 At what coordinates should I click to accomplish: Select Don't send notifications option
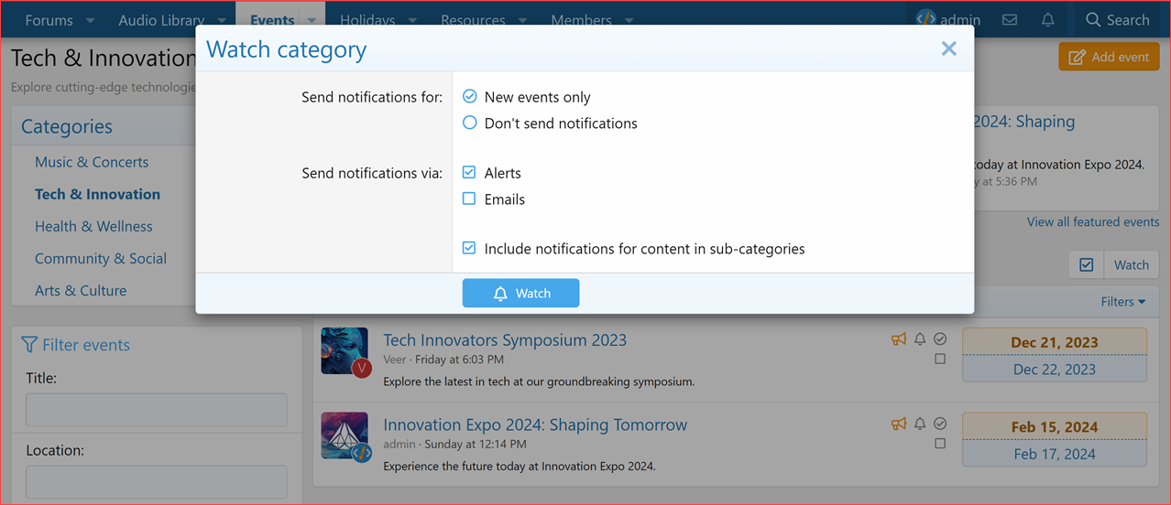tap(470, 123)
